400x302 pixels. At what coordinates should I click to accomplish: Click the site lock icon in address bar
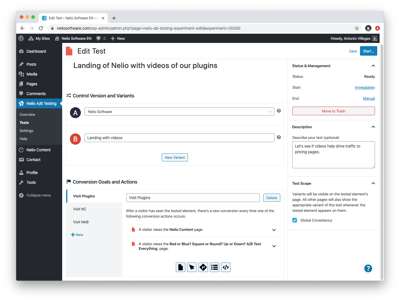click(x=52, y=28)
